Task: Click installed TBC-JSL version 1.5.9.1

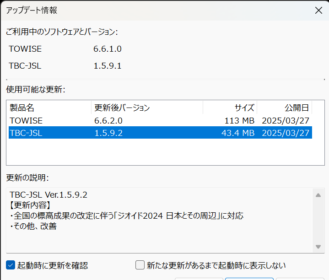Action: point(108,66)
